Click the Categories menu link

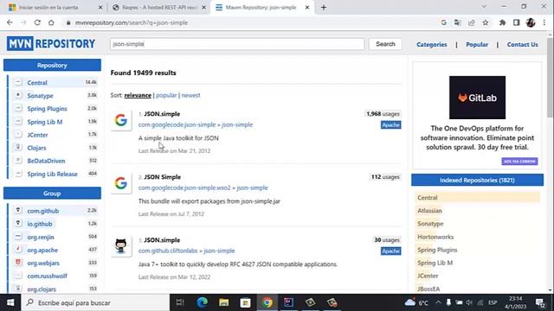(x=431, y=44)
